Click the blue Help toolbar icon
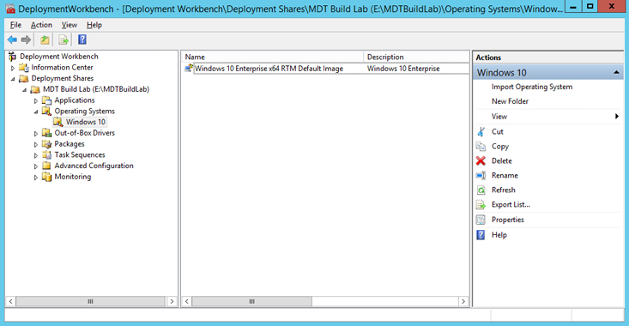 [x=82, y=39]
